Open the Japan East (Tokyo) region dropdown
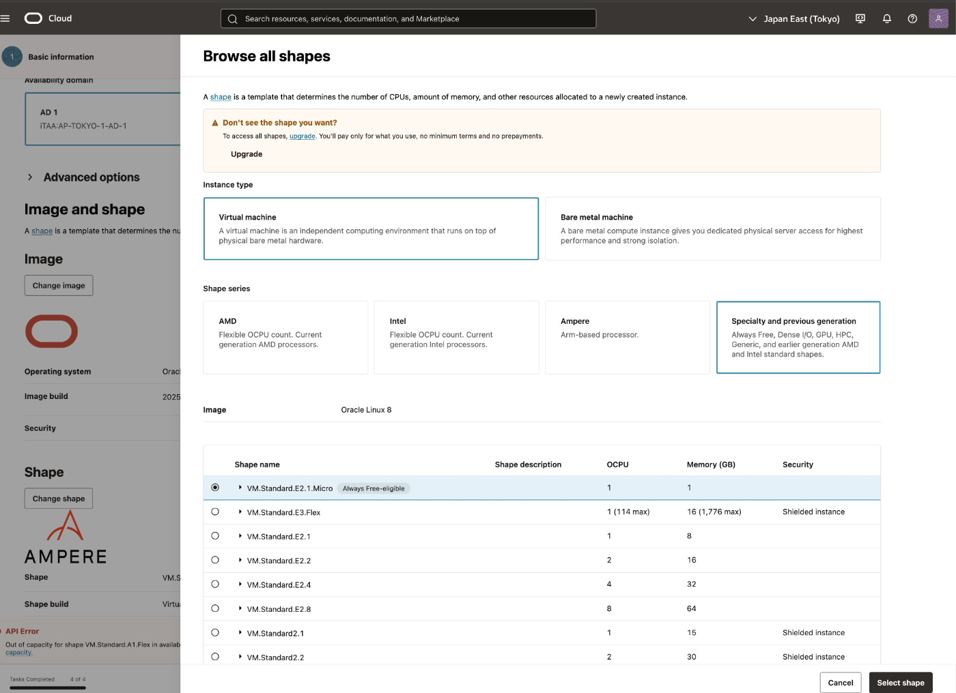The width and height of the screenshot is (956, 693). click(x=794, y=19)
